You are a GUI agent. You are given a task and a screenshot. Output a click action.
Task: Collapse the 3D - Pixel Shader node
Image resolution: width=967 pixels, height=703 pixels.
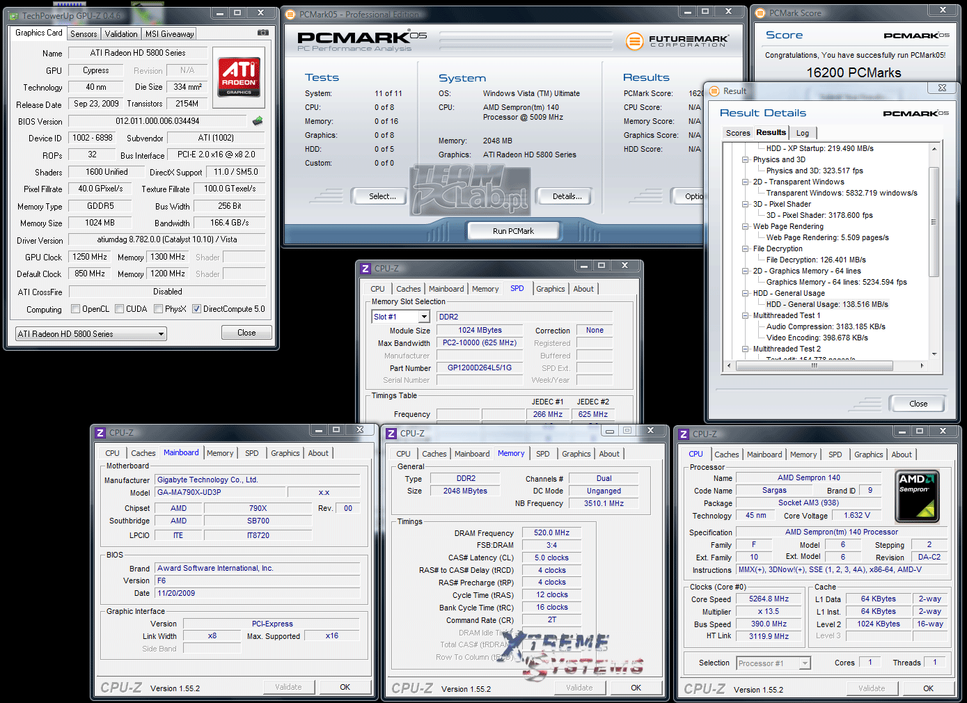click(x=746, y=204)
